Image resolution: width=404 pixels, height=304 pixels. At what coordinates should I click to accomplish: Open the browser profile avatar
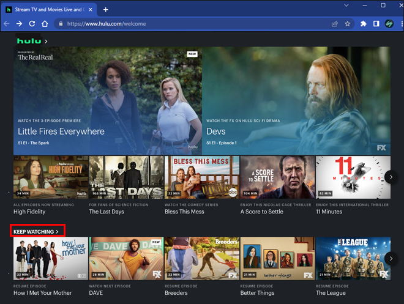coord(389,24)
